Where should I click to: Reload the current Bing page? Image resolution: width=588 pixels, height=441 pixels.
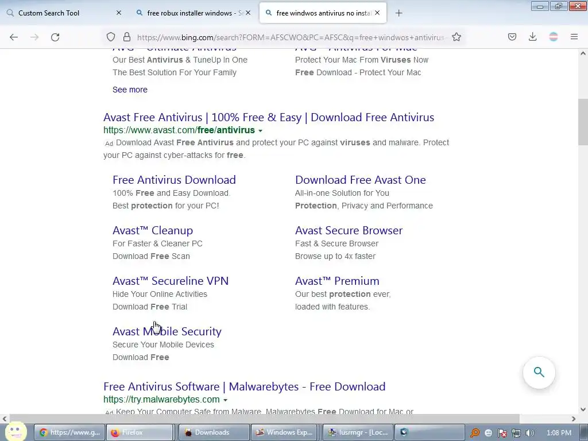(55, 37)
